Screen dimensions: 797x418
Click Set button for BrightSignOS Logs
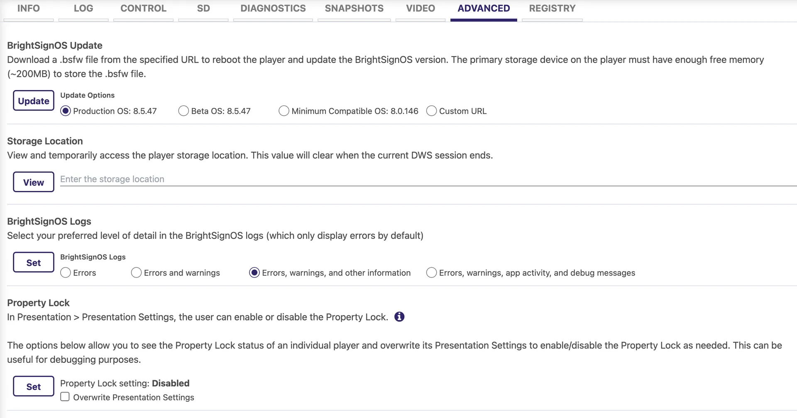[34, 262]
